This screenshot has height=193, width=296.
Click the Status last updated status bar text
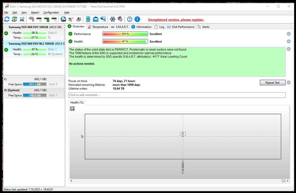click(x=28, y=189)
